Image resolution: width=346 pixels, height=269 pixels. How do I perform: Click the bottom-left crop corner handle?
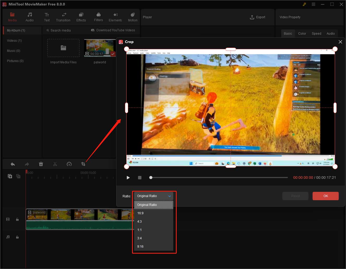point(127,166)
